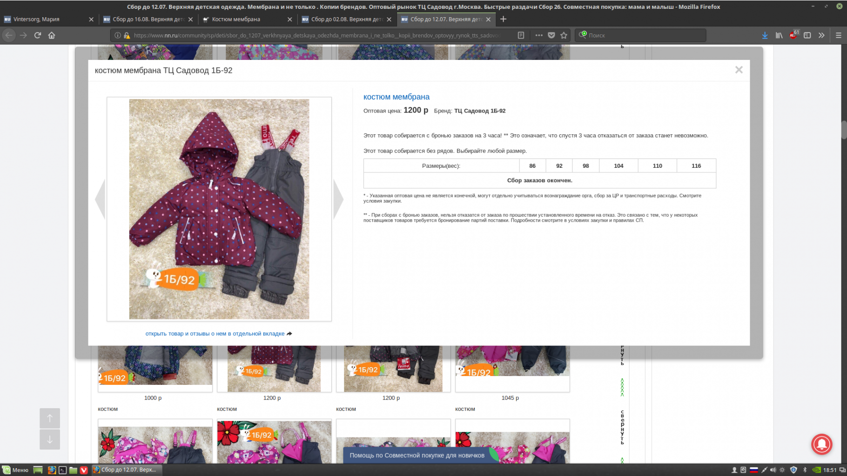Expand the toolbar overflow chevron
Image resolution: width=847 pixels, height=476 pixels.
[x=821, y=35]
